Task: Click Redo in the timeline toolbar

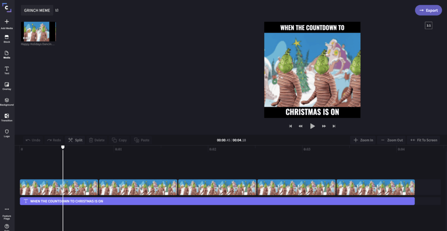Action: (54, 140)
